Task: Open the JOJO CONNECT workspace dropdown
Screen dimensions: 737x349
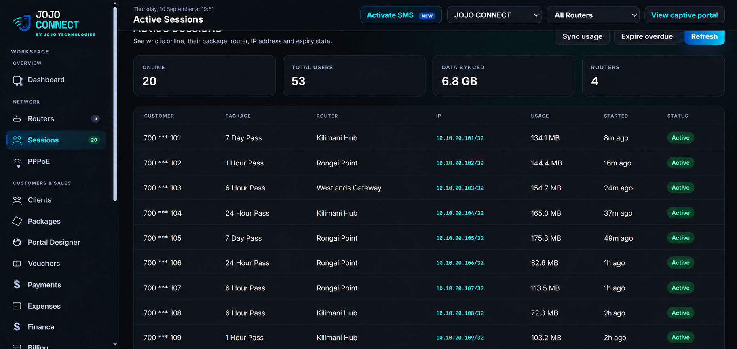Action: pos(494,15)
